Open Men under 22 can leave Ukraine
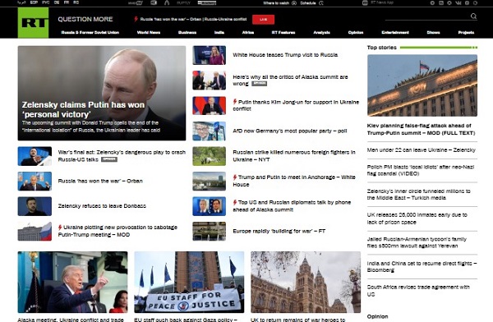This screenshot has height=322, width=493. point(422,150)
